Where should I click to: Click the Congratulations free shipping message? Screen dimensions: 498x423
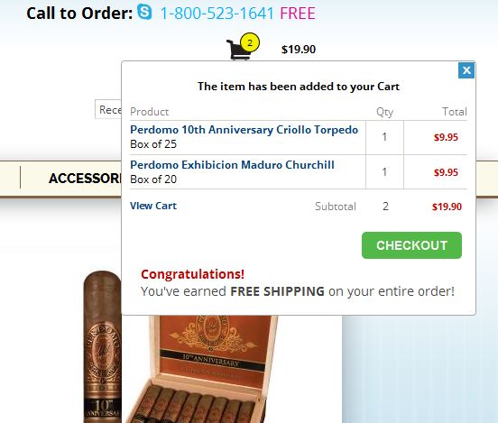point(298,283)
